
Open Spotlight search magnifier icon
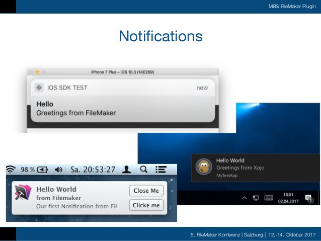[144, 170]
